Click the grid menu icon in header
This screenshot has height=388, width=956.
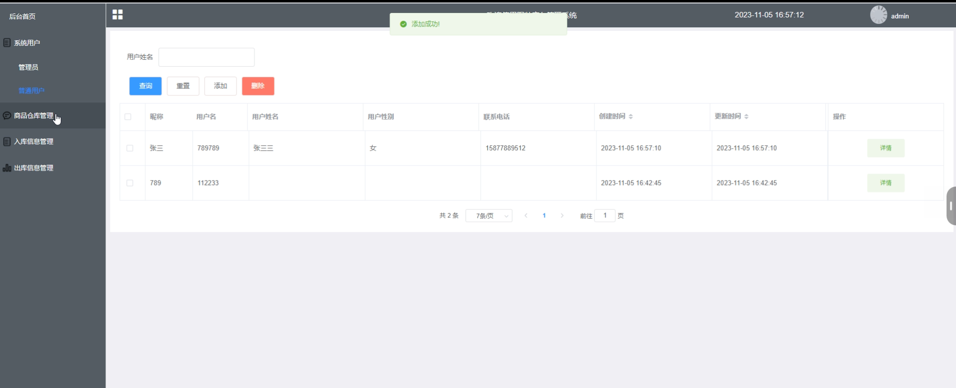118,15
